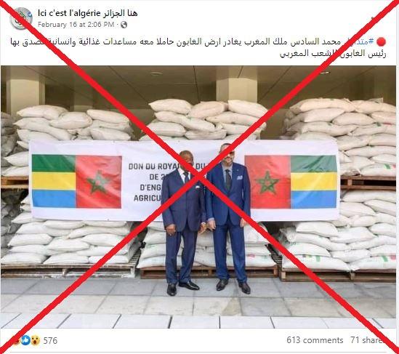This screenshot has height=354, width=399.
Task: Open the February 16 at 2:06 PM timestamp
Action: click(76, 25)
